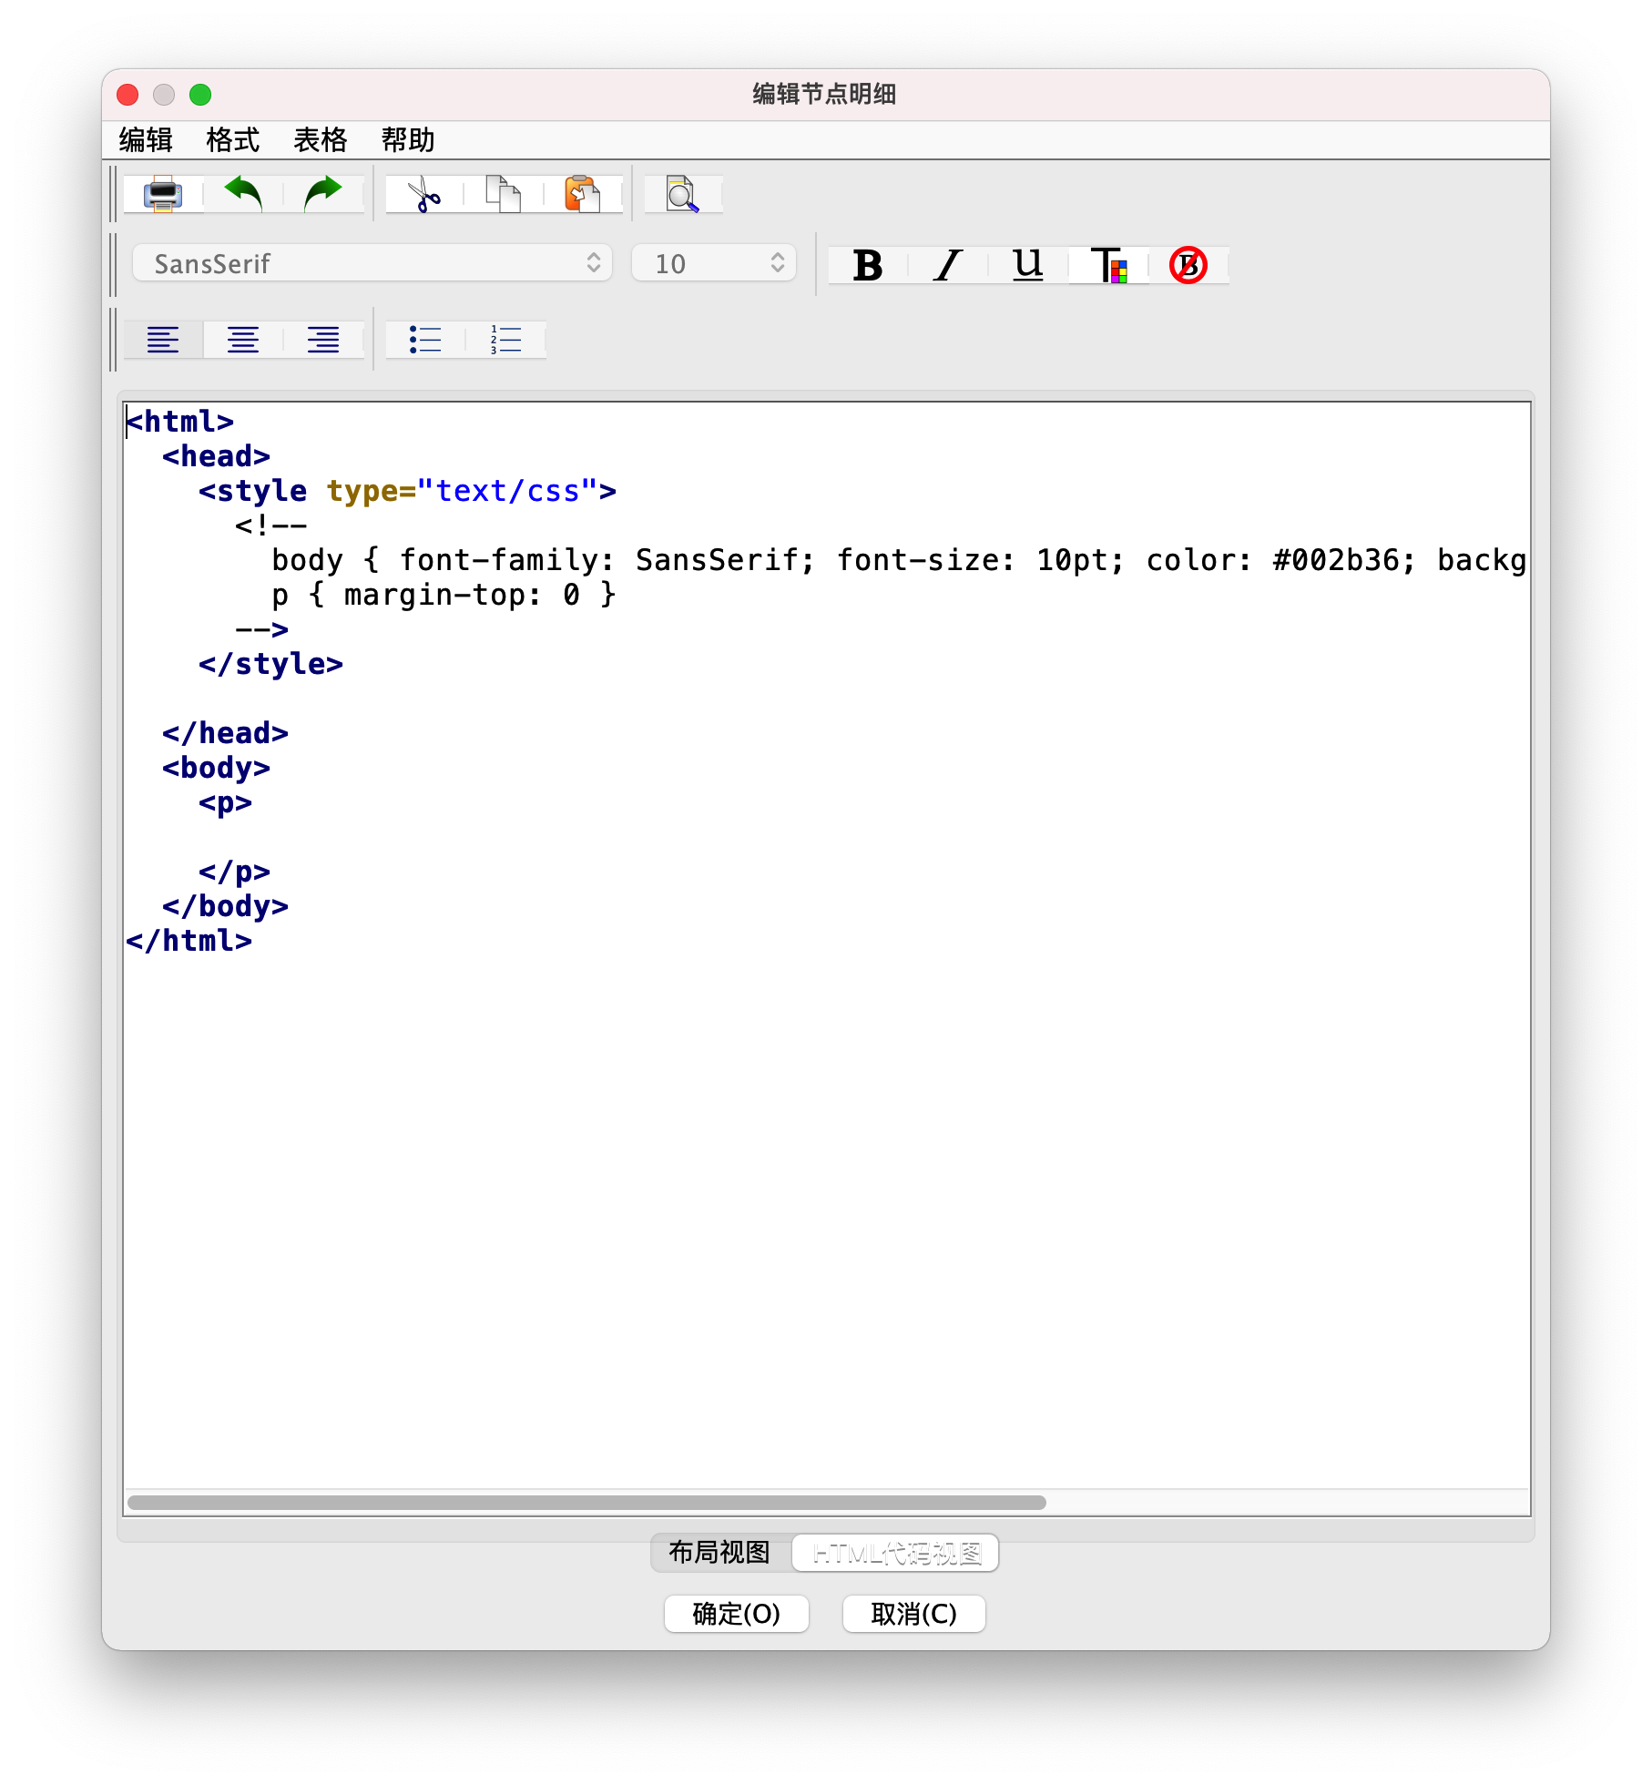Screen dimensions: 1652x1785
Task: Open the 表格 menu
Action: pos(321,140)
